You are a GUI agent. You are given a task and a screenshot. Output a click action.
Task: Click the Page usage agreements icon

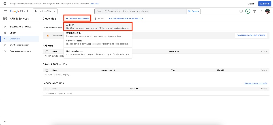pos(5,51)
